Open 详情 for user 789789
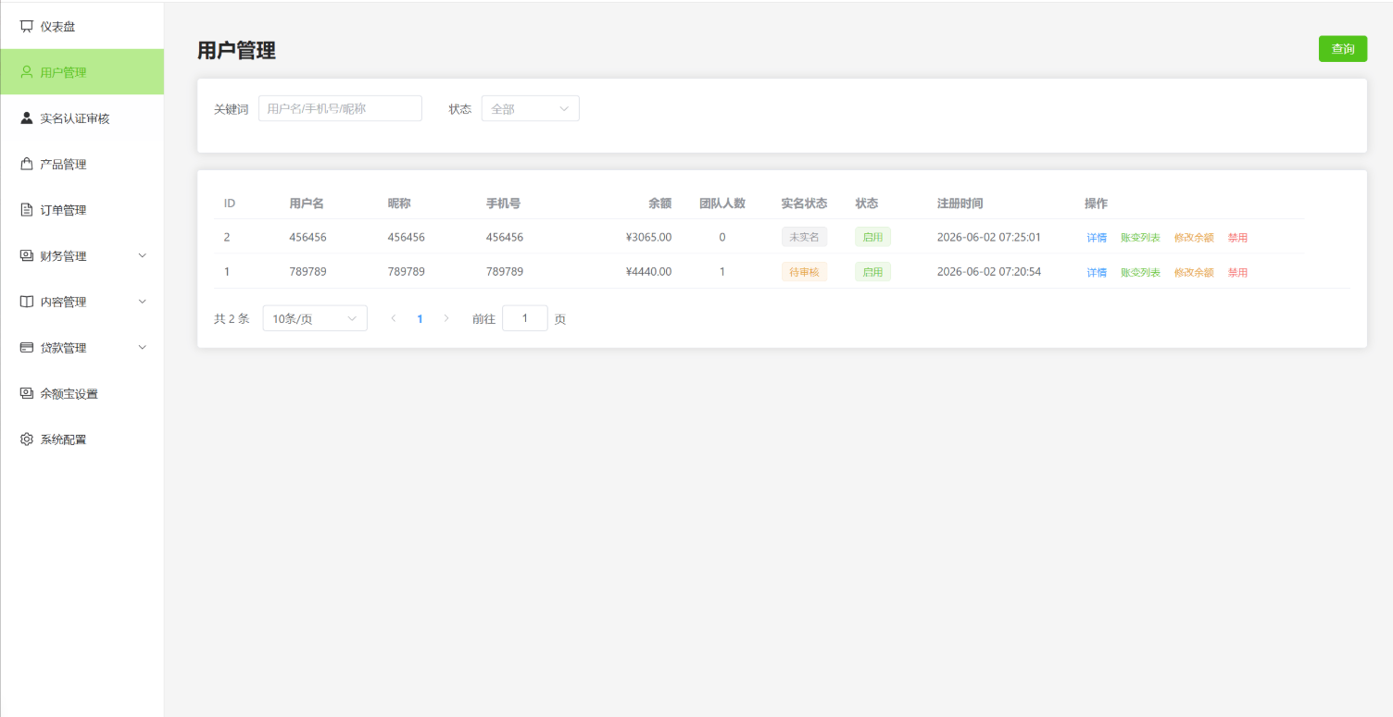 [x=1097, y=272]
